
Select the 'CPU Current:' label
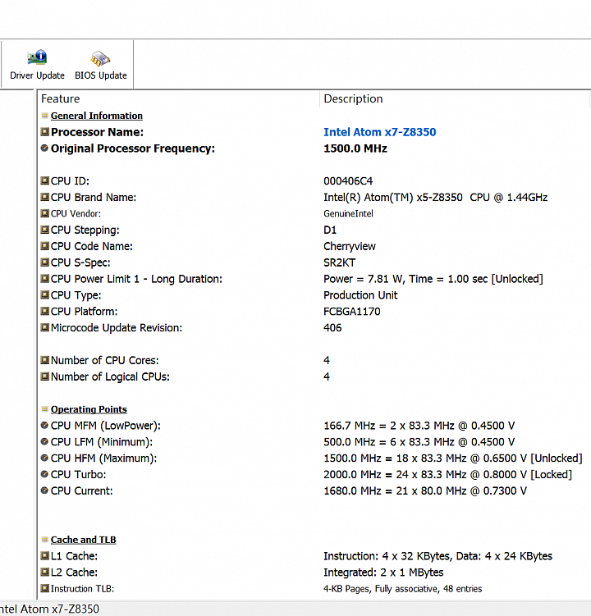coord(82,491)
